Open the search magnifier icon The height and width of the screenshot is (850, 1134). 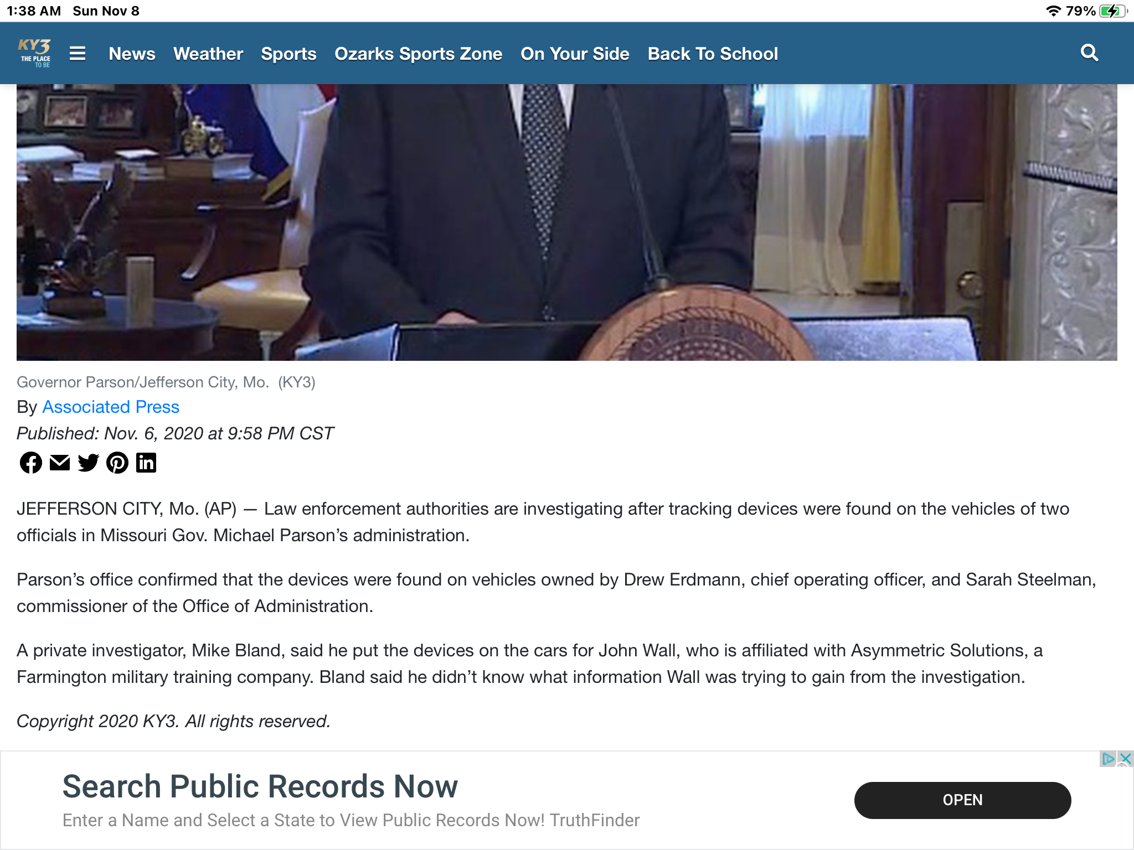point(1089,53)
